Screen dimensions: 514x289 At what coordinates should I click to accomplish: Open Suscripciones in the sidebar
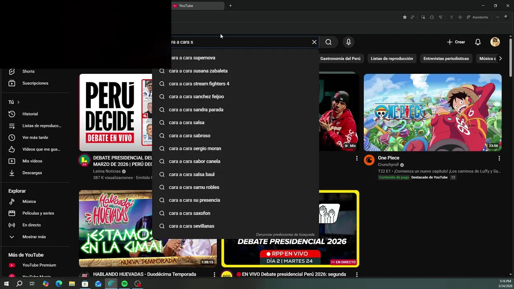(x=35, y=83)
